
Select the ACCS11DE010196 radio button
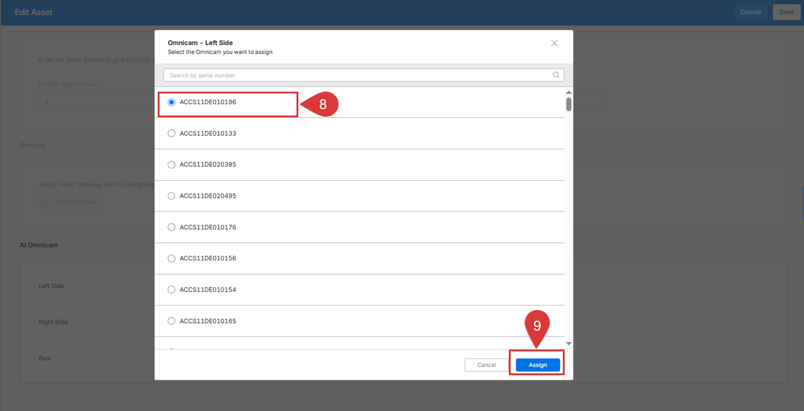tap(171, 102)
